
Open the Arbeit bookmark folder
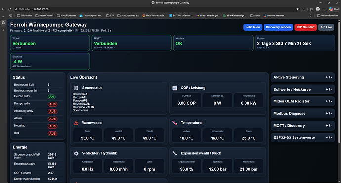click(x=255, y=16)
